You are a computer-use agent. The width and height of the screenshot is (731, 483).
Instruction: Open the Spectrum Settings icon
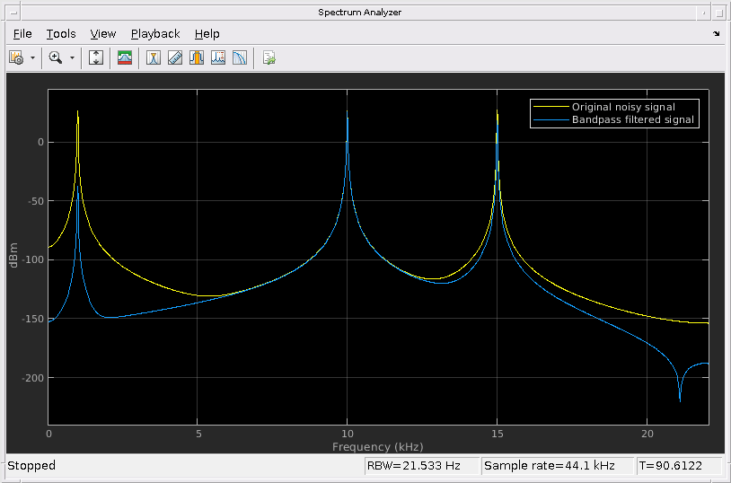pyautogui.click(x=16, y=58)
